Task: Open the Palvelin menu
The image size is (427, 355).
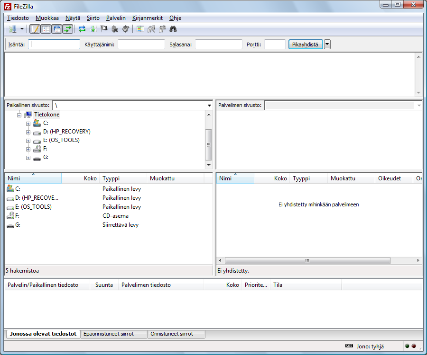Action: pos(116,18)
